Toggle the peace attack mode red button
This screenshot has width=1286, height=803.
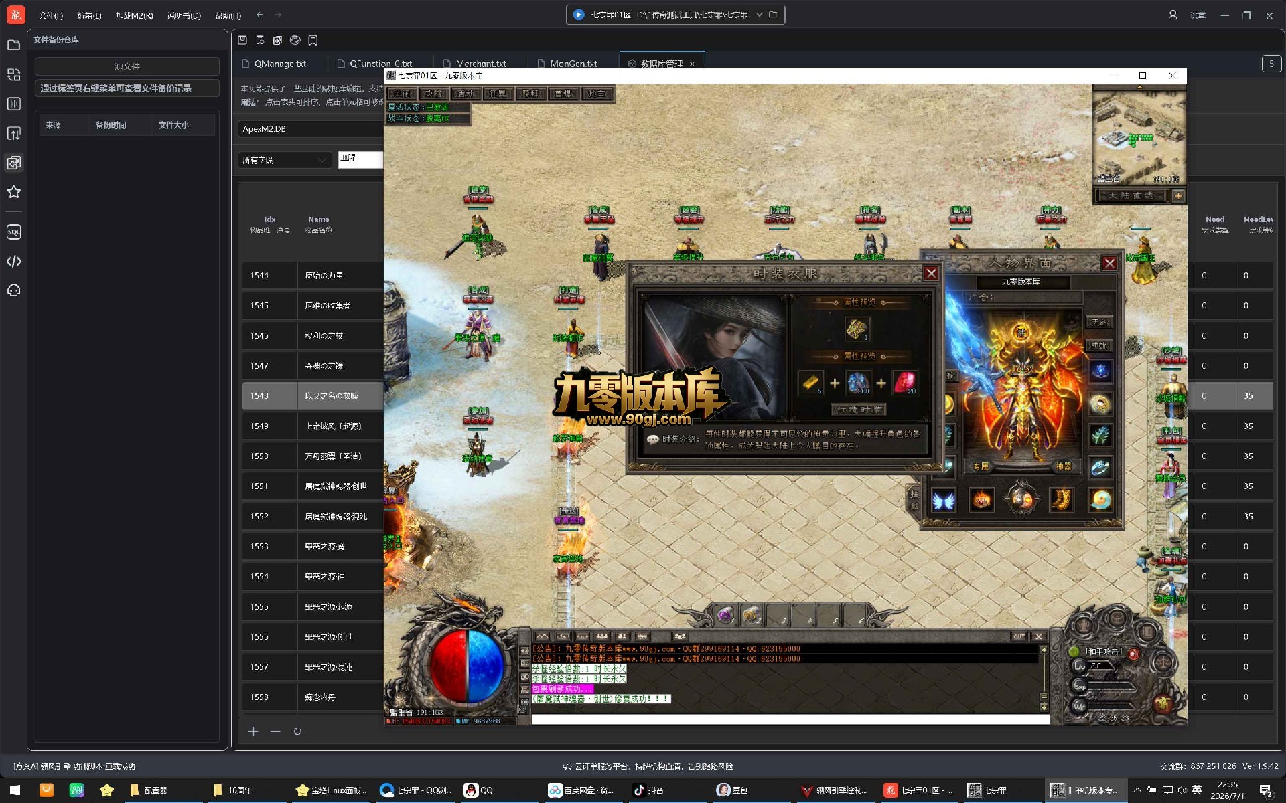[x=1133, y=654]
